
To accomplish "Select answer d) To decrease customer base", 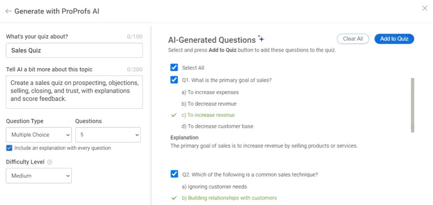I will pyautogui.click(x=218, y=126).
